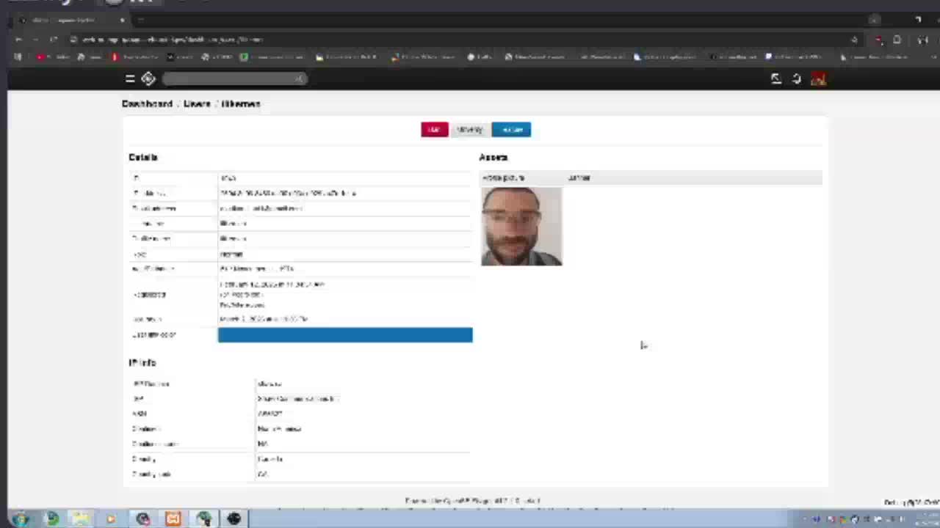Click the red List button
The height and width of the screenshot is (528, 940).
tap(434, 130)
